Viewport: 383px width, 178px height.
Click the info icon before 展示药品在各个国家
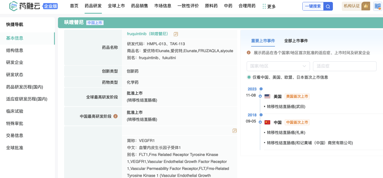tap(249, 52)
